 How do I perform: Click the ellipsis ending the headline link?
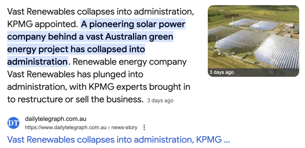point(227,140)
